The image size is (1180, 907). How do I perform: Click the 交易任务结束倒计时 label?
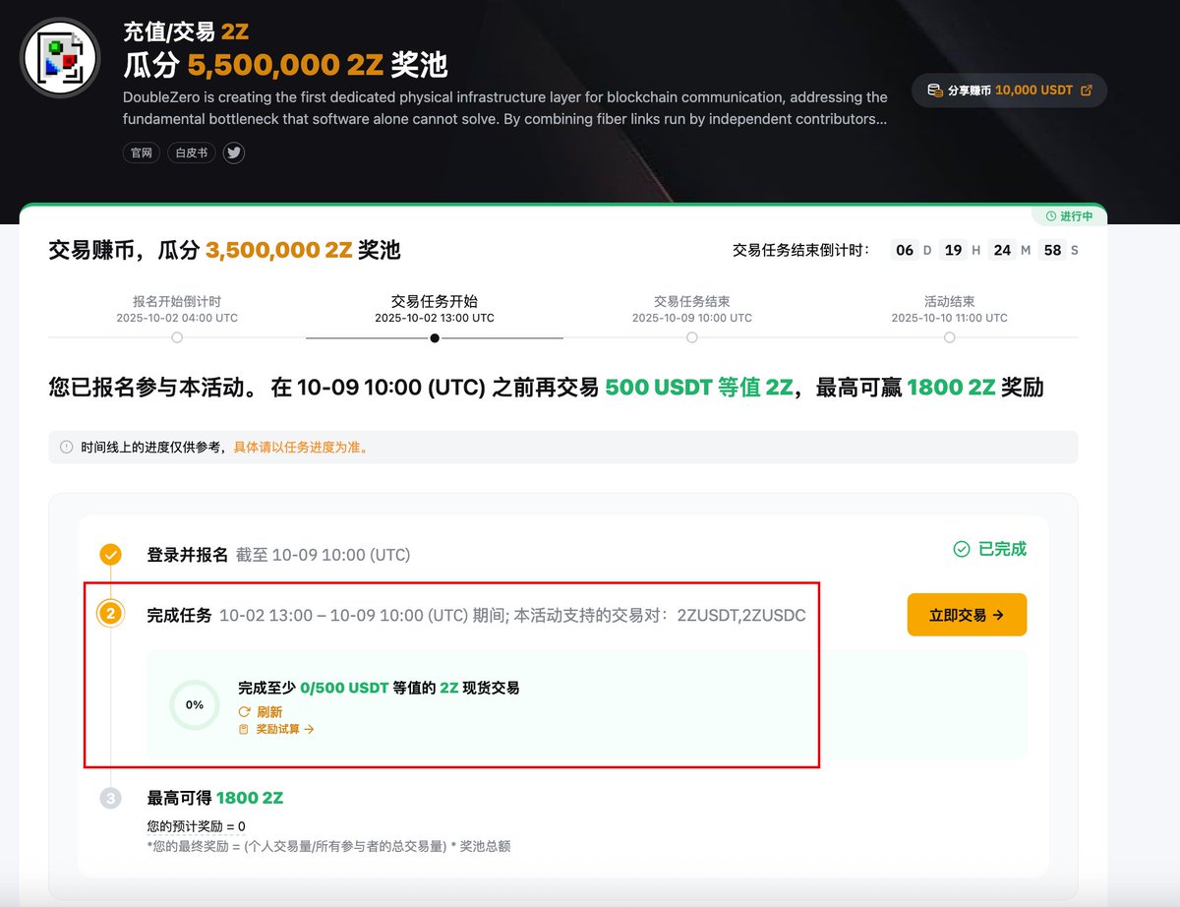[x=801, y=250]
